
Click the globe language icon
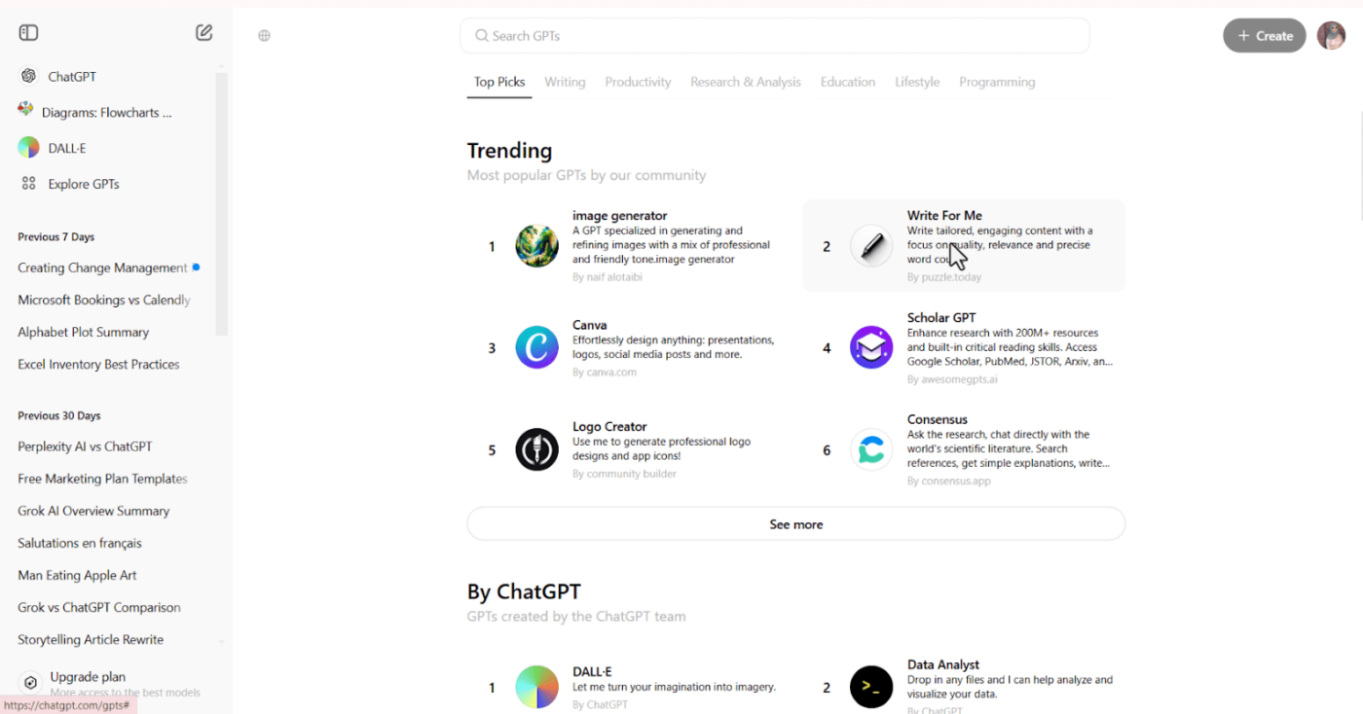(x=264, y=36)
